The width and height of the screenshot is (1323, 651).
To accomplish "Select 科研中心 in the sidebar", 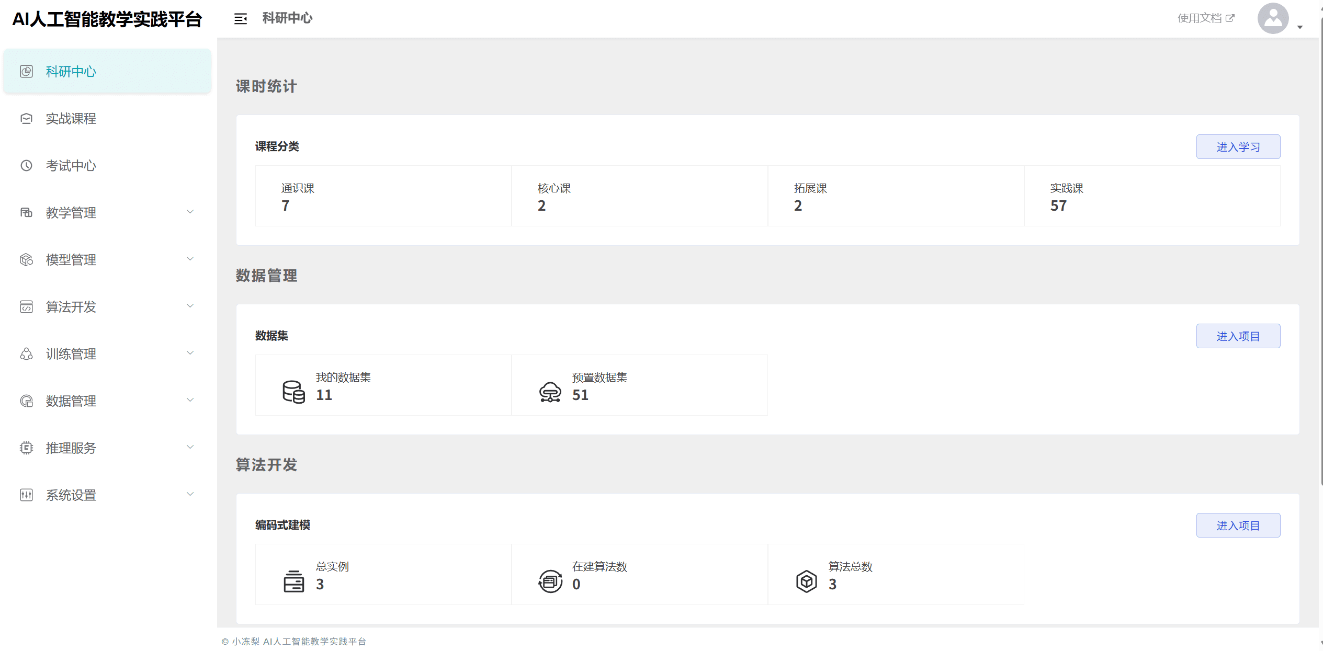I will [71, 72].
